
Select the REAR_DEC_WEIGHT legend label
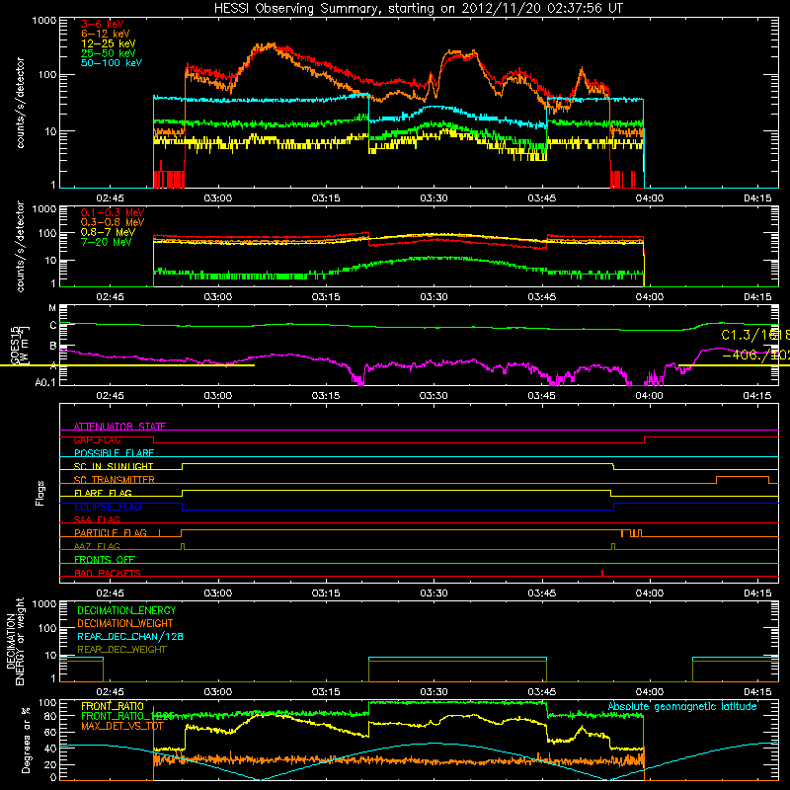[121, 650]
